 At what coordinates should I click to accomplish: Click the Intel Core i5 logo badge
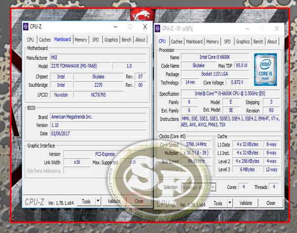pyautogui.click(x=265, y=70)
